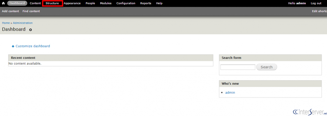
Task: Click Customize dashboard link
Action: point(31,46)
